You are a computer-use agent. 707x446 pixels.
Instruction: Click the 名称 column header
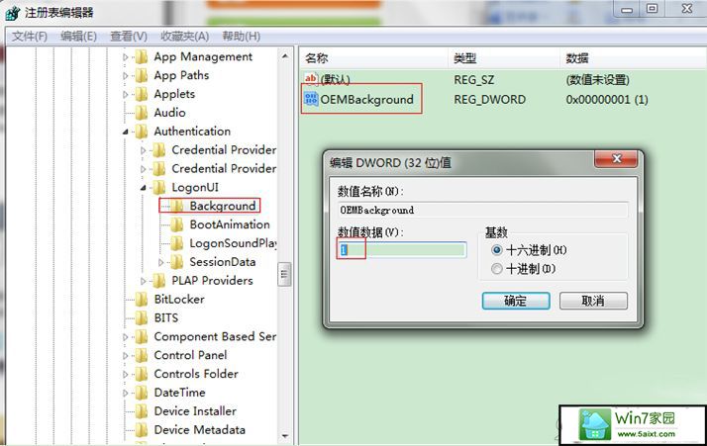[373, 58]
